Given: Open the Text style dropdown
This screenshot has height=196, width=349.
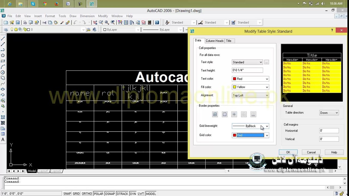Looking at the screenshot, I should [247, 62].
